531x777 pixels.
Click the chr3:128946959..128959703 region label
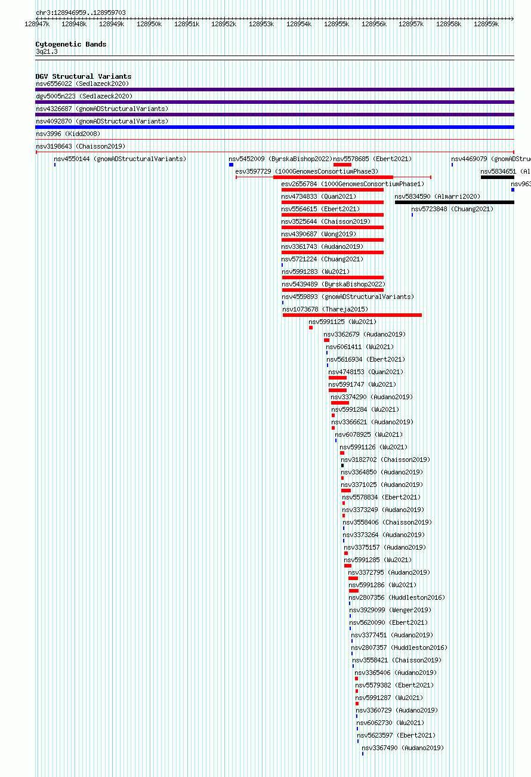pos(81,13)
